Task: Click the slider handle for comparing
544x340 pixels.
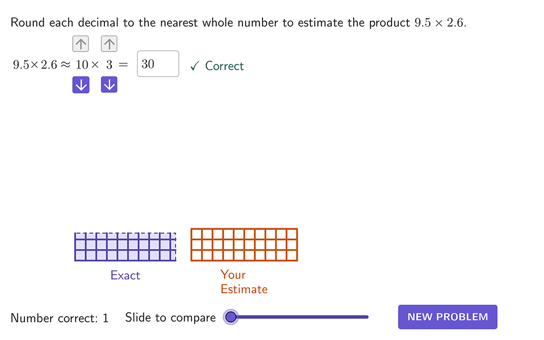Action: coord(231,317)
